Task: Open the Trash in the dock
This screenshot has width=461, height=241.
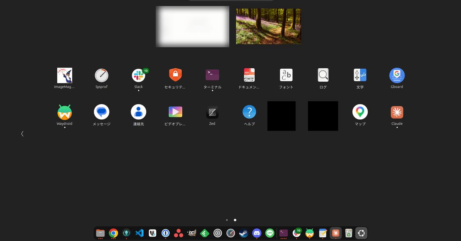Action: 348,233
